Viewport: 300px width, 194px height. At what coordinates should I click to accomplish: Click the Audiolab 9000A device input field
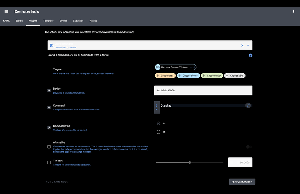[x=203, y=90]
